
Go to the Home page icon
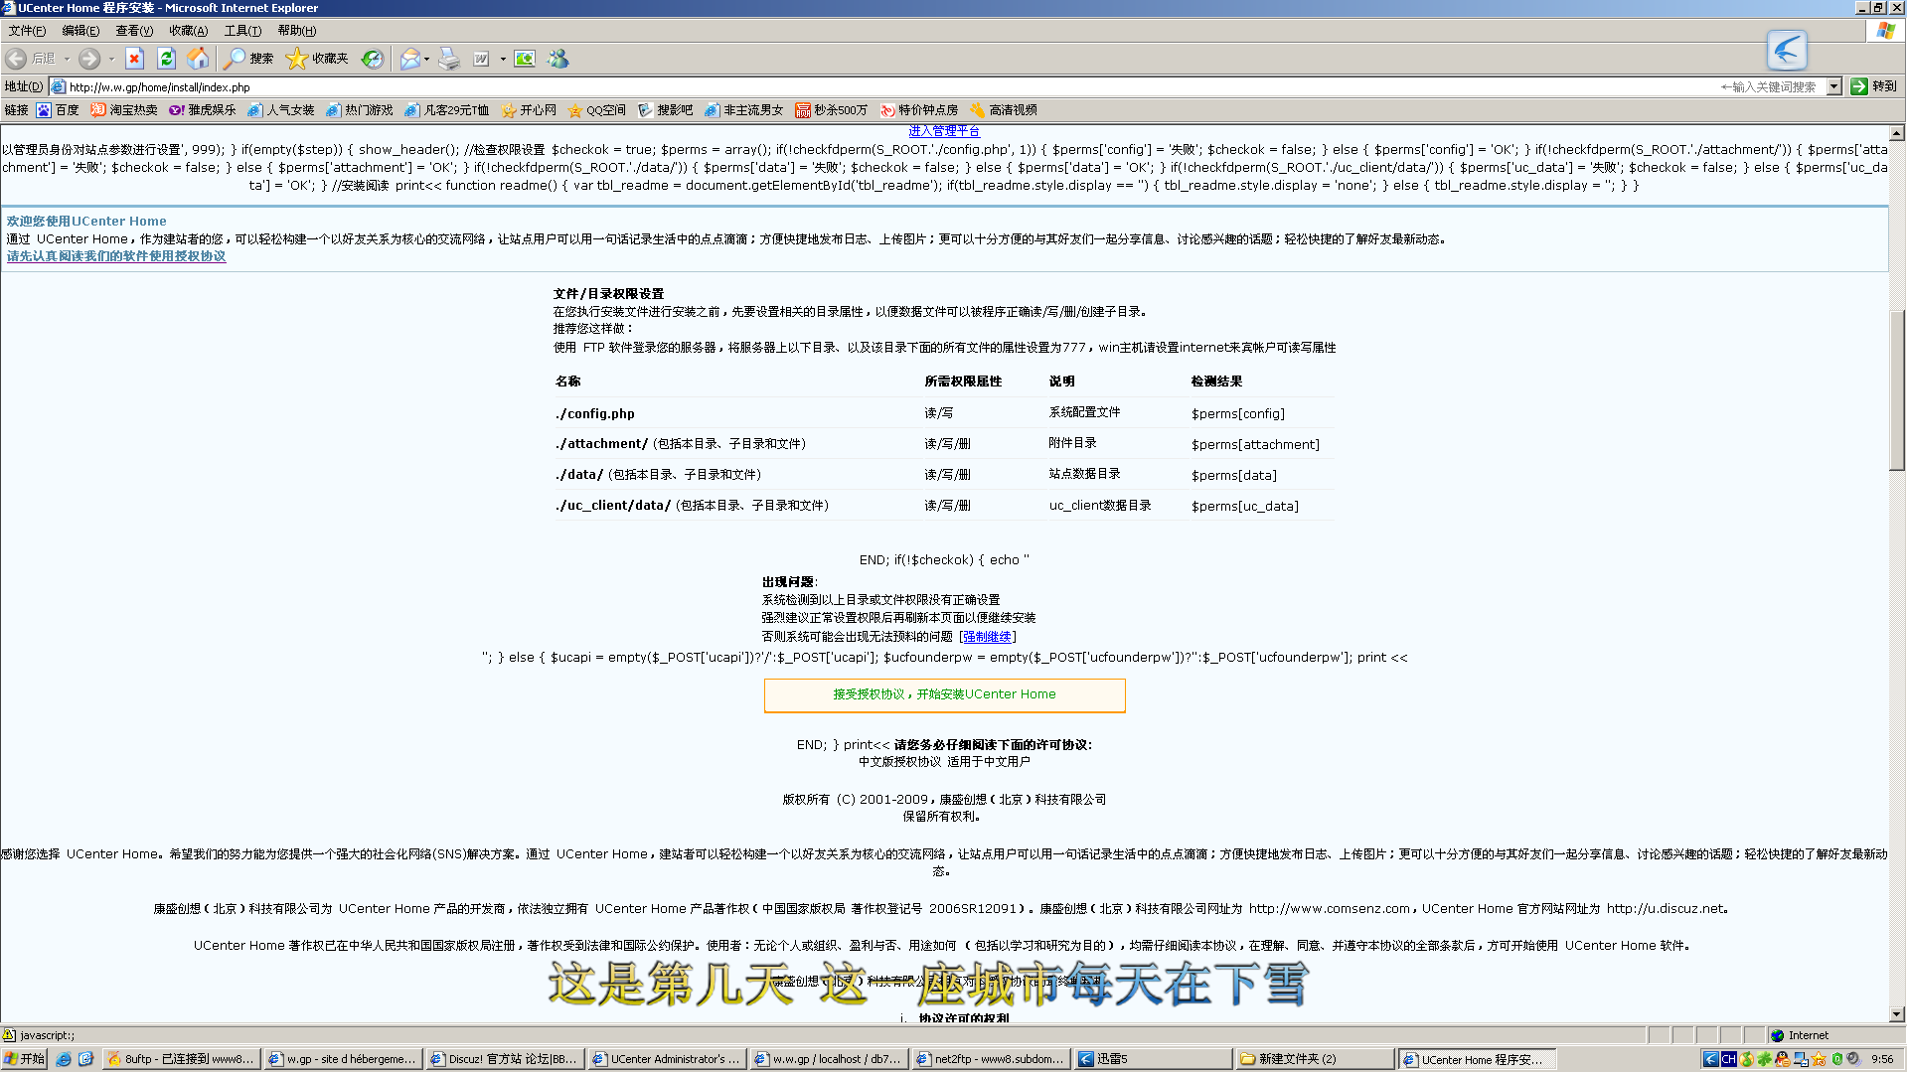[x=198, y=59]
